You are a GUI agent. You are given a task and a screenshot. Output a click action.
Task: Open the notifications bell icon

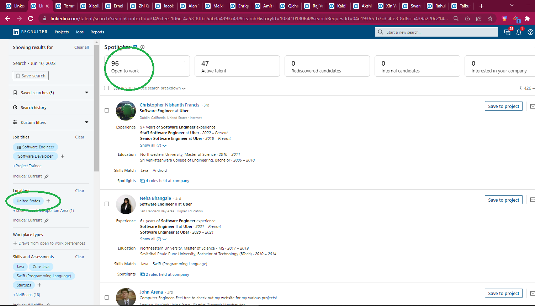[519, 32]
